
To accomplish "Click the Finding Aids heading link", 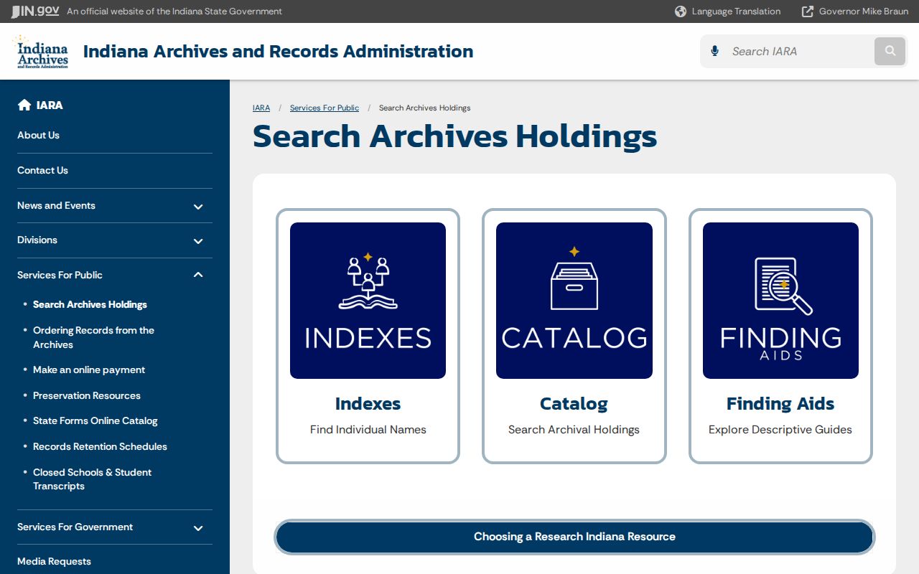I will 780,404.
